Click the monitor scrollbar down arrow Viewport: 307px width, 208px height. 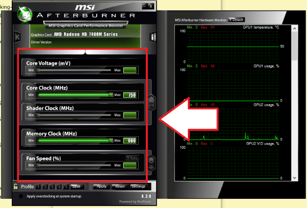pos(295,178)
